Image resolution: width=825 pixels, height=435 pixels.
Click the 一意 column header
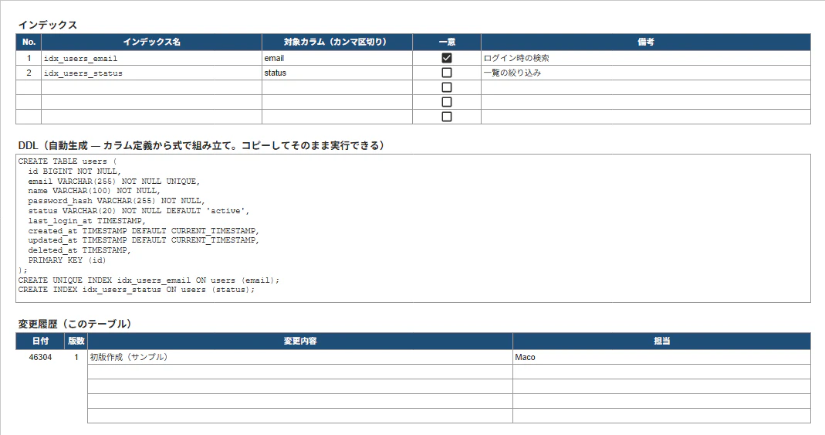pos(447,42)
